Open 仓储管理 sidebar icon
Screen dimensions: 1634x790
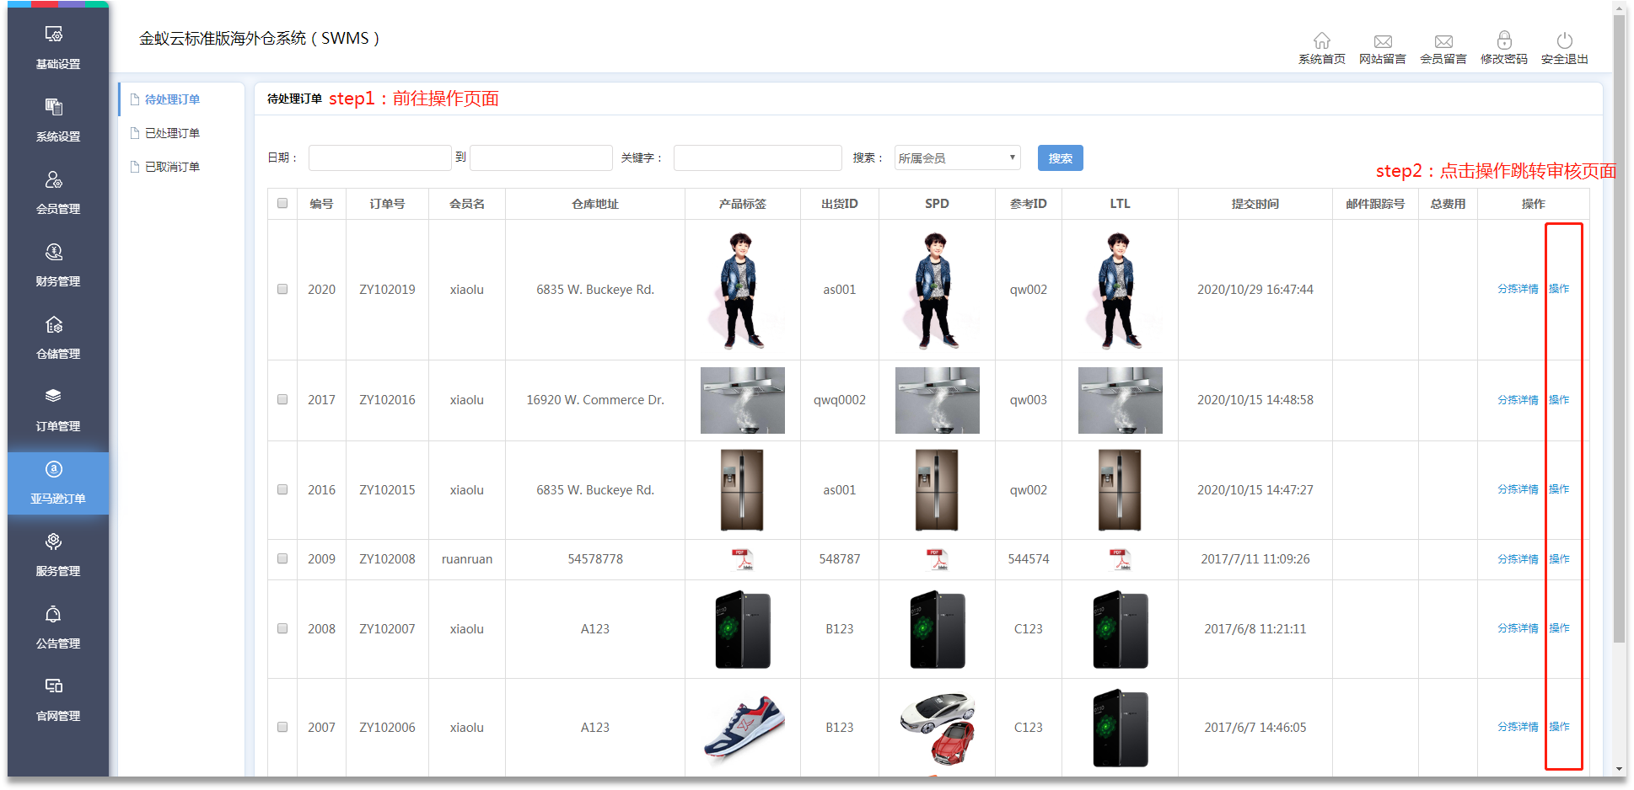point(57,337)
